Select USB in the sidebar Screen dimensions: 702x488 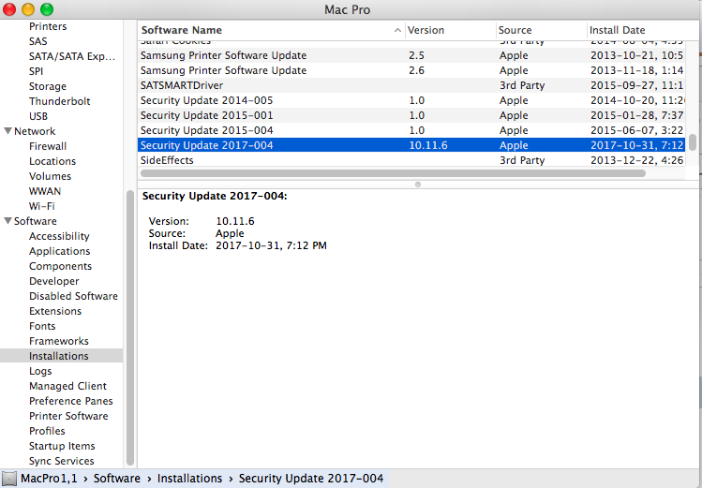click(x=38, y=116)
